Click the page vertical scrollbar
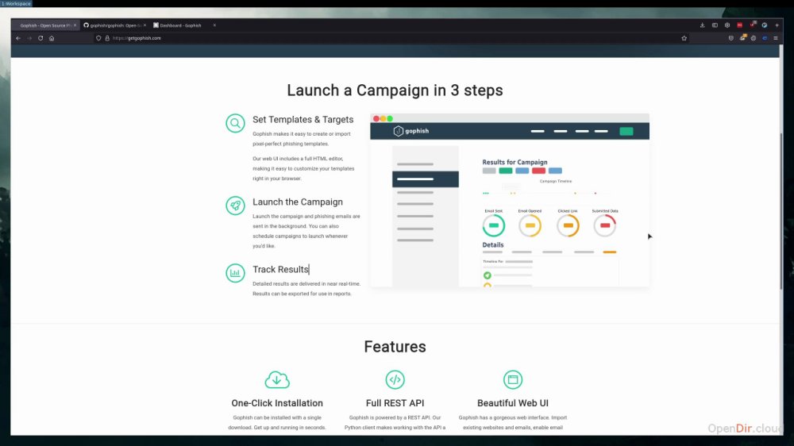 pyautogui.click(x=781, y=210)
